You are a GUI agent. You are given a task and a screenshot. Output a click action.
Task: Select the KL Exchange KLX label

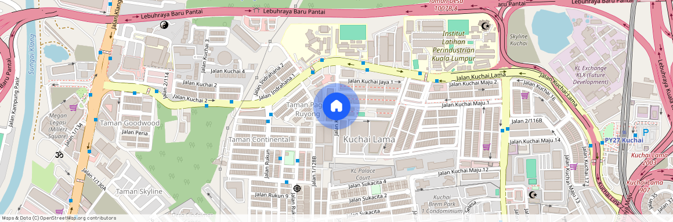click(591, 75)
